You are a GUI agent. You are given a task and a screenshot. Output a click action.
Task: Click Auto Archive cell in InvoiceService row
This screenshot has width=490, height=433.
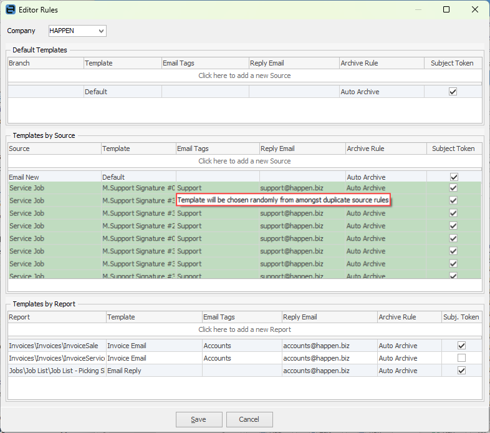[410, 358]
